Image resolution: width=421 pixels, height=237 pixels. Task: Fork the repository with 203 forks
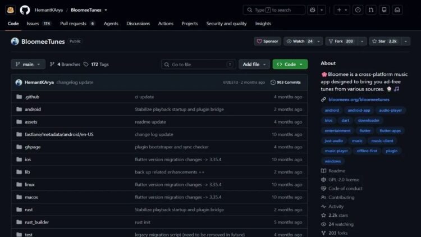click(x=341, y=42)
